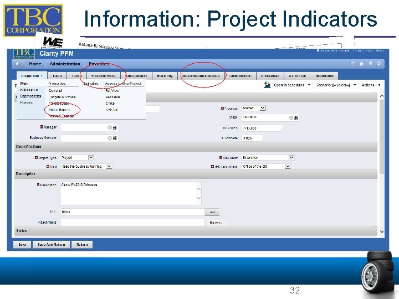Select Budgets & Actuals menu entry
399x299 pixels.
(x=62, y=97)
